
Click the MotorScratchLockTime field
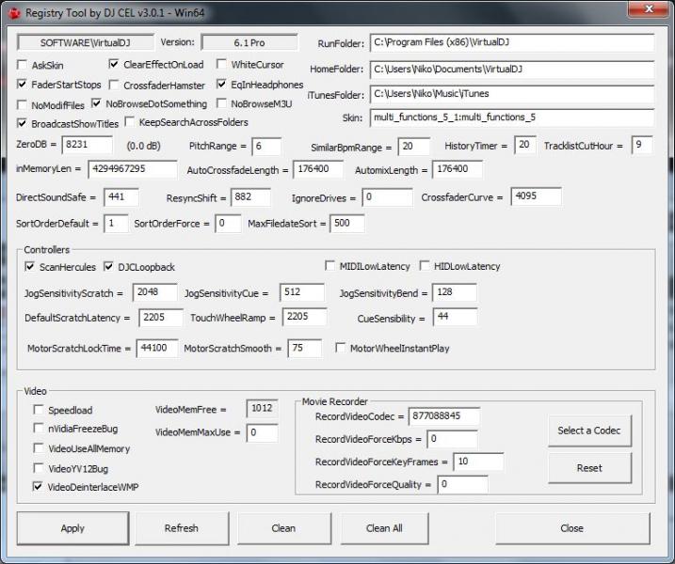click(157, 348)
